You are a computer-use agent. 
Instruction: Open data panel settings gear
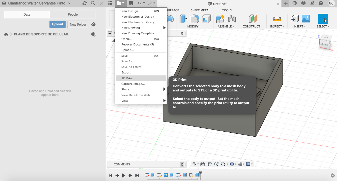(93, 24)
